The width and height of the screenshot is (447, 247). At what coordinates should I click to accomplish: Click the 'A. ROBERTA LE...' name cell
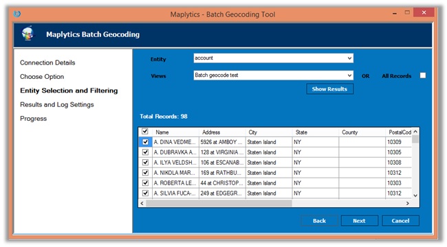tap(175, 183)
